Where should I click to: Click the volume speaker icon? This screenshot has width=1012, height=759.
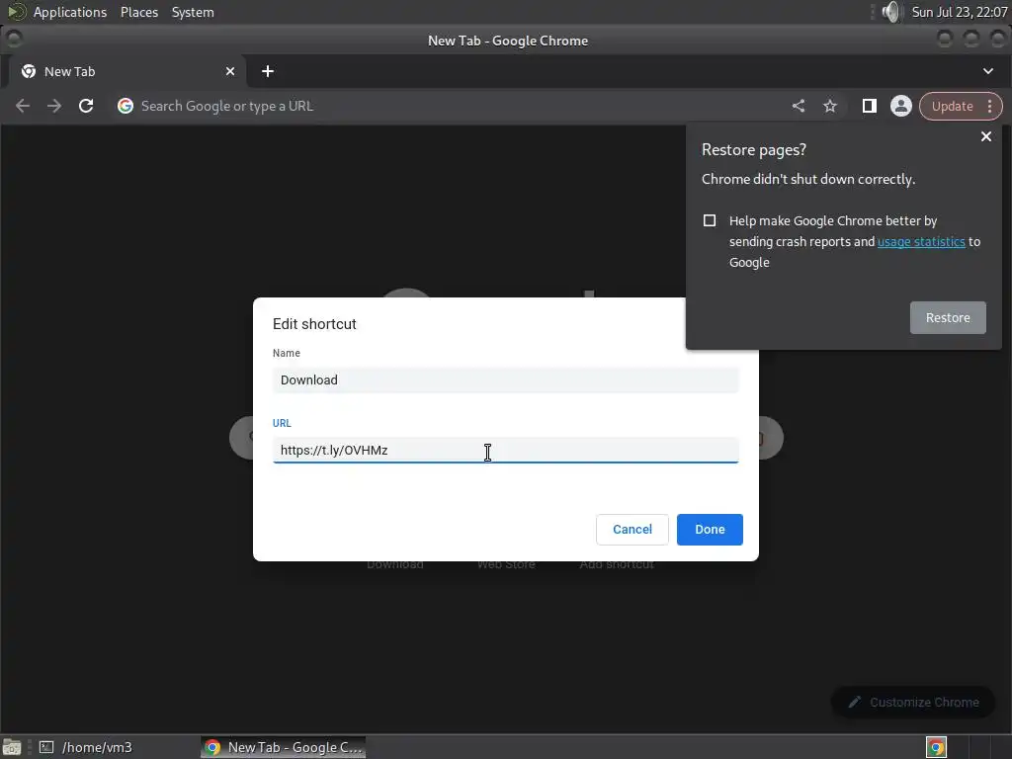[891, 12]
